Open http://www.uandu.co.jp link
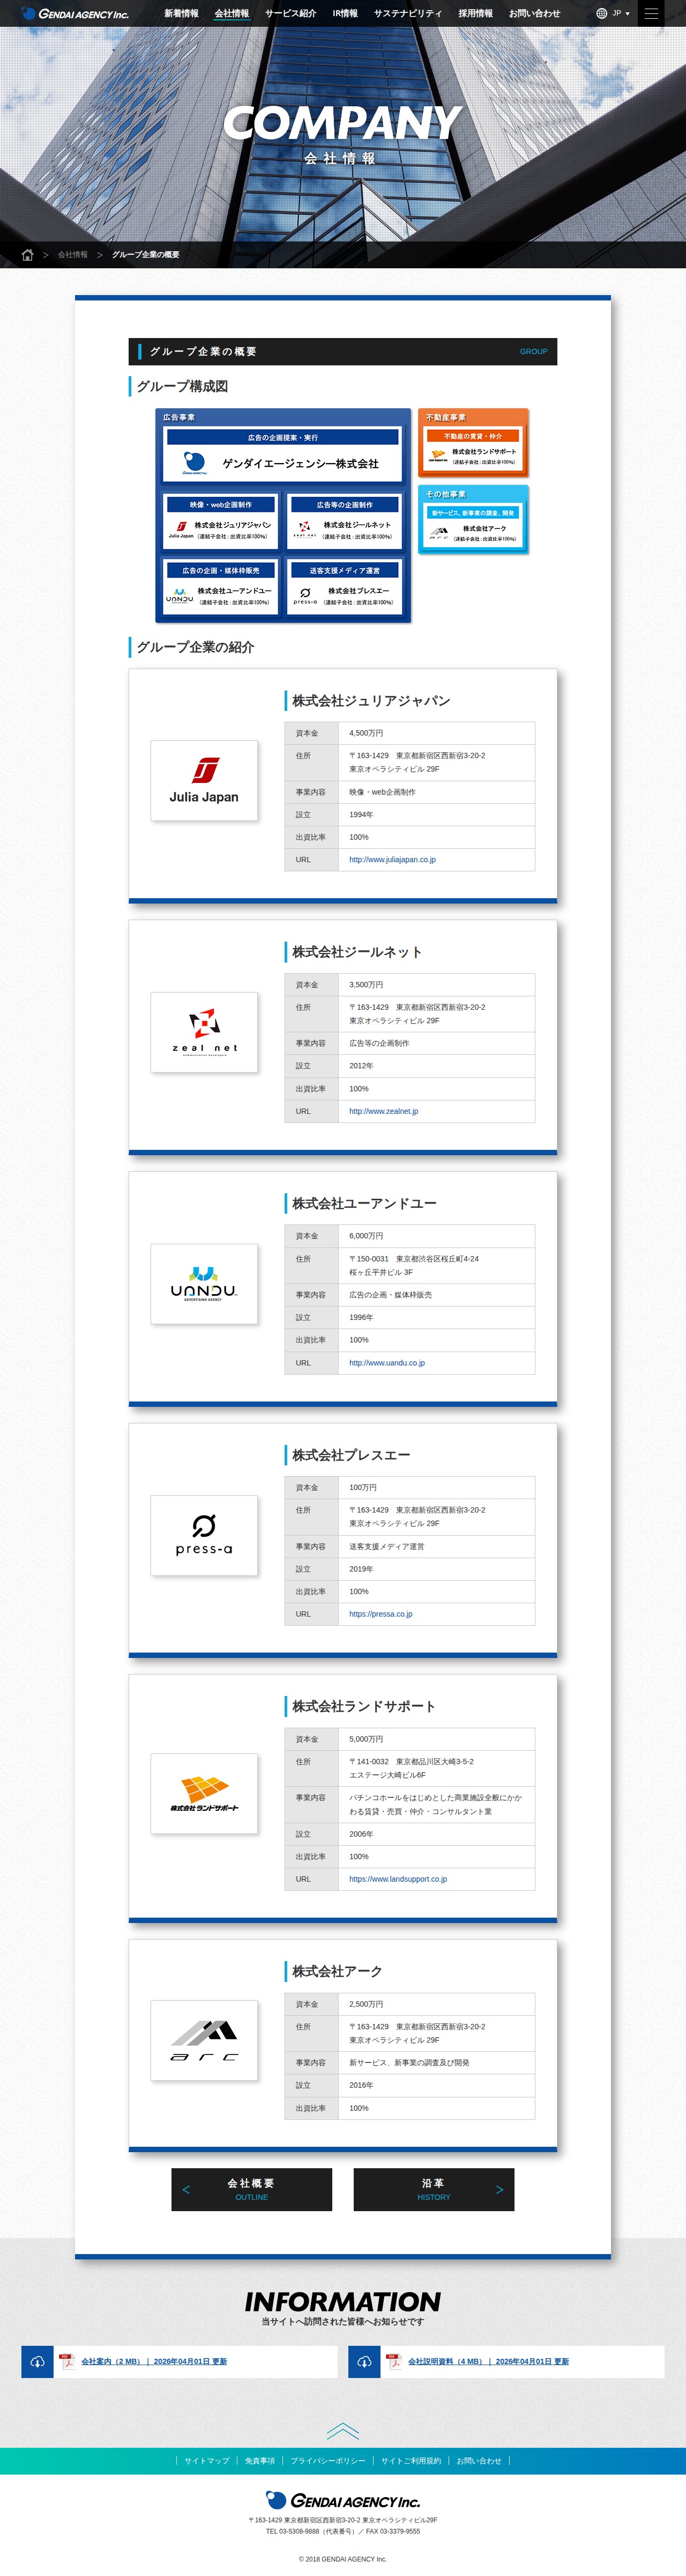This screenshot has height=2576, width=686. coord(386,1363)
